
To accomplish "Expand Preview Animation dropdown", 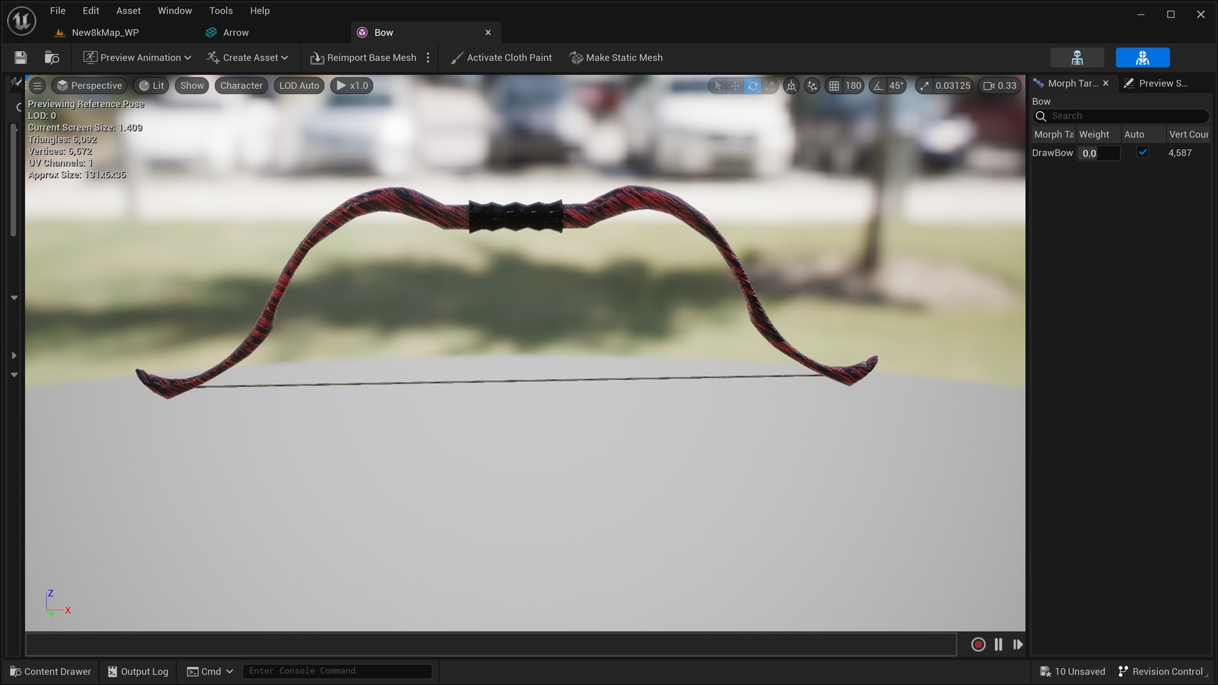I will click(x=137, y=58).
